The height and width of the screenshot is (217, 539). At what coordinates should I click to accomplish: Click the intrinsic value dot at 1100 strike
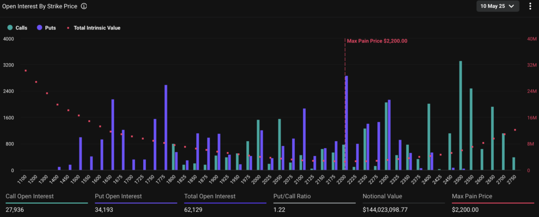25,71
